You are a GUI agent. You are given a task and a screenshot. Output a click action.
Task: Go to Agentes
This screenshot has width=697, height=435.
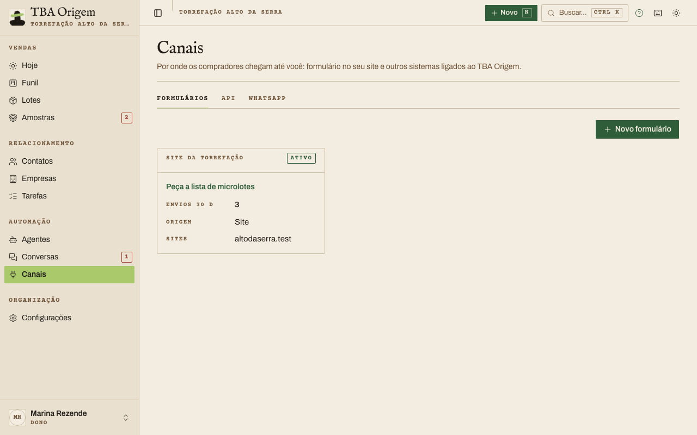pyautogui.click(x=69, y=240)
